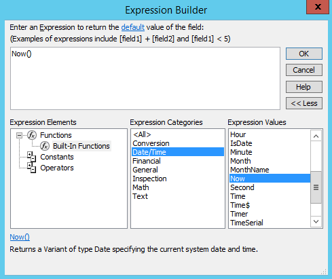Click the << Less button
Screen dimensions: 332x279
click(x=304, y=103)
